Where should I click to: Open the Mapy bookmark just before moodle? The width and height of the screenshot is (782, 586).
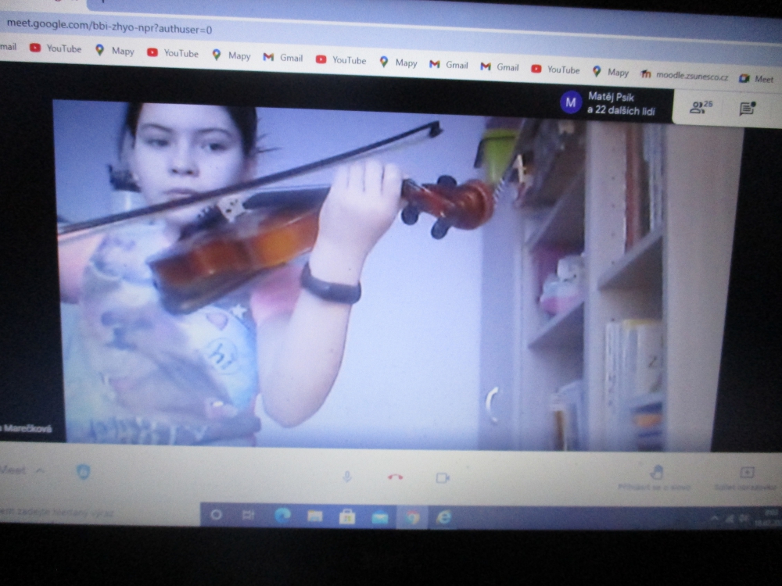[x=610, y=72]
